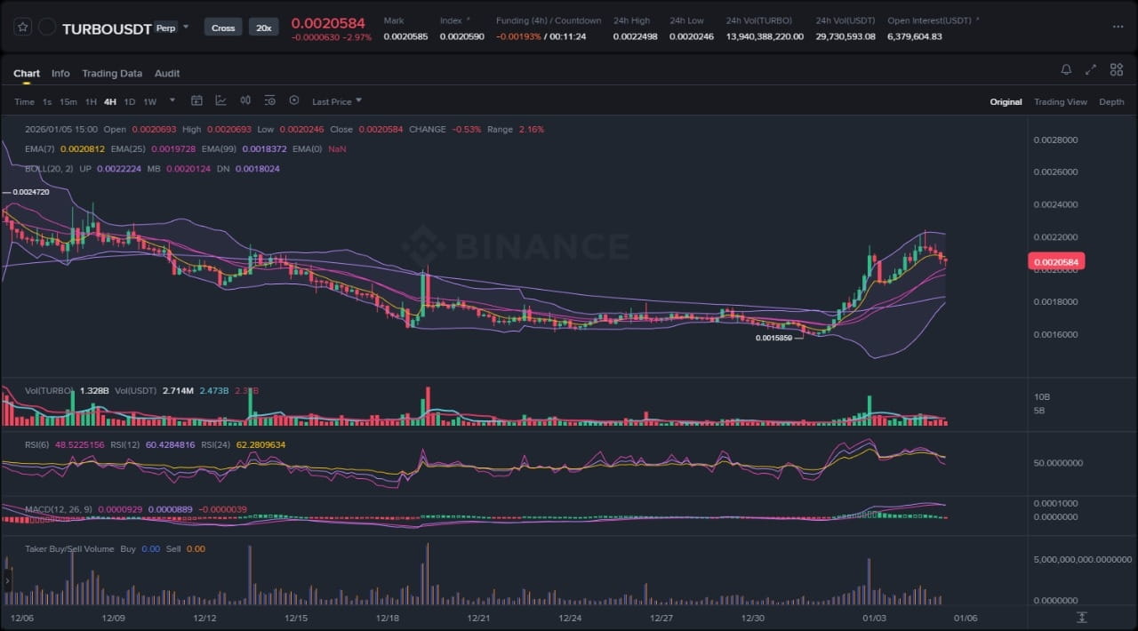Click the Vol(TURBO) indicator label
The image size is (1138, 631).
click(50, 390)
